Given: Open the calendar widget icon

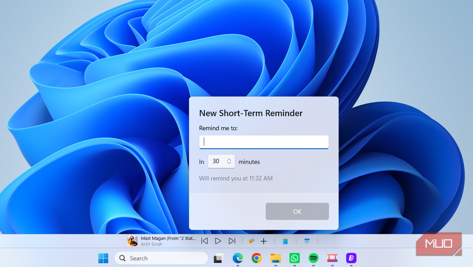Looking at the screenshot, I should click(x=307, y=241).
